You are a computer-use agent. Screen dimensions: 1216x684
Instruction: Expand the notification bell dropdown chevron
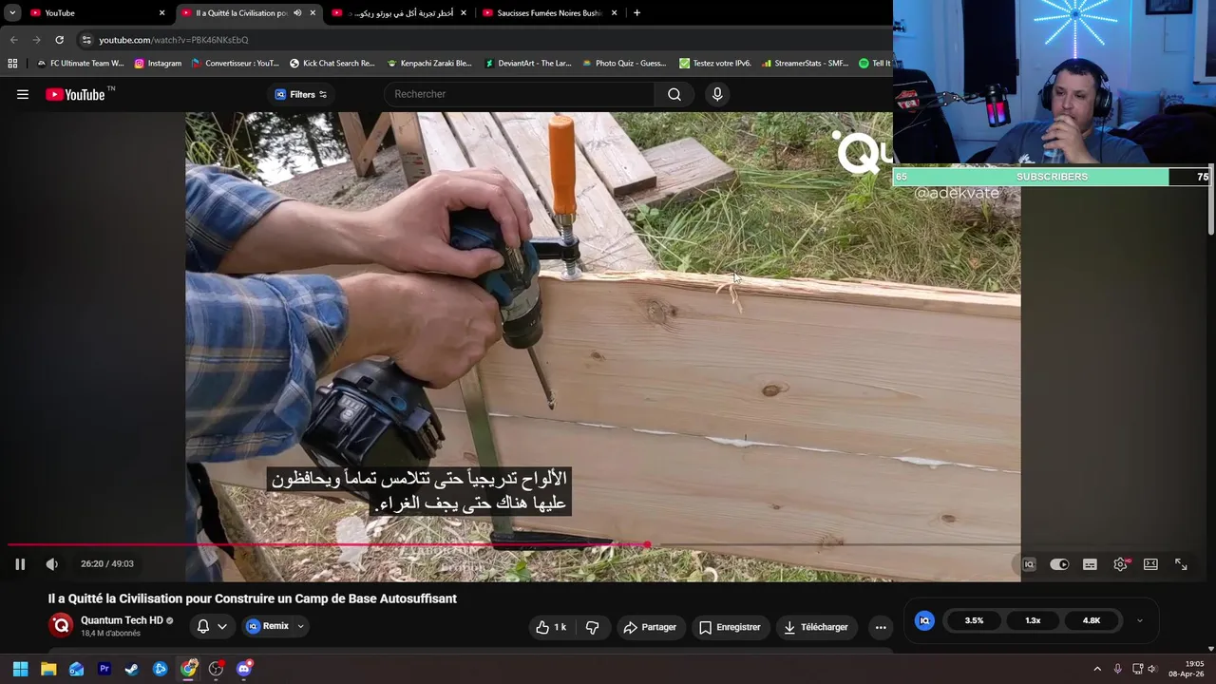coord(222,626)
